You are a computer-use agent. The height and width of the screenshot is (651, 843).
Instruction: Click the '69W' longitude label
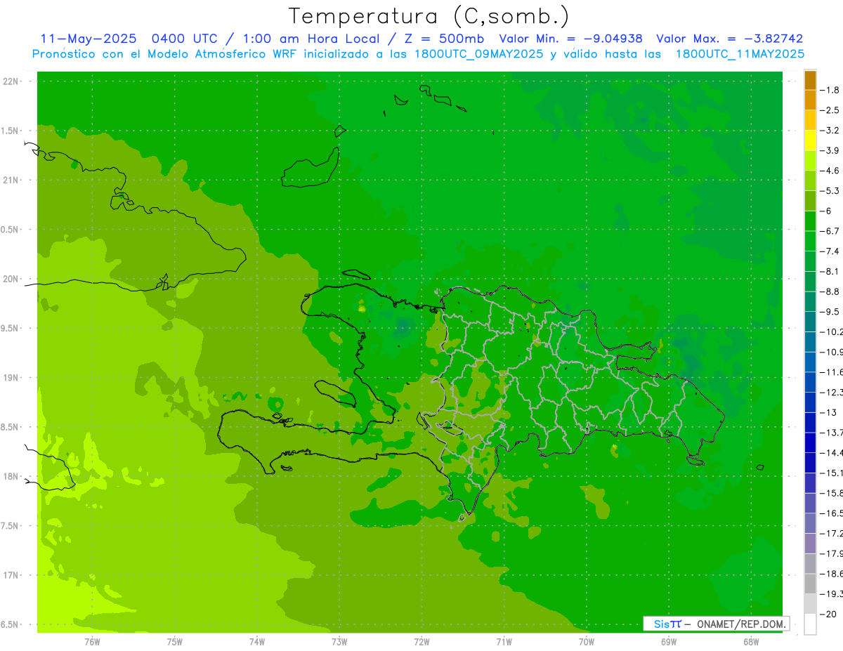668,642
